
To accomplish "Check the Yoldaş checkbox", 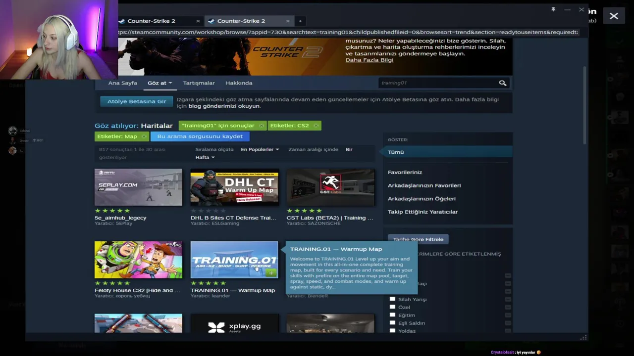I will pyautogui.click(x=392, y=331).
